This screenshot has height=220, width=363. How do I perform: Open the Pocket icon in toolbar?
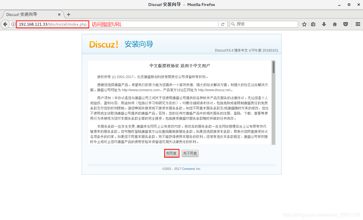346,24
